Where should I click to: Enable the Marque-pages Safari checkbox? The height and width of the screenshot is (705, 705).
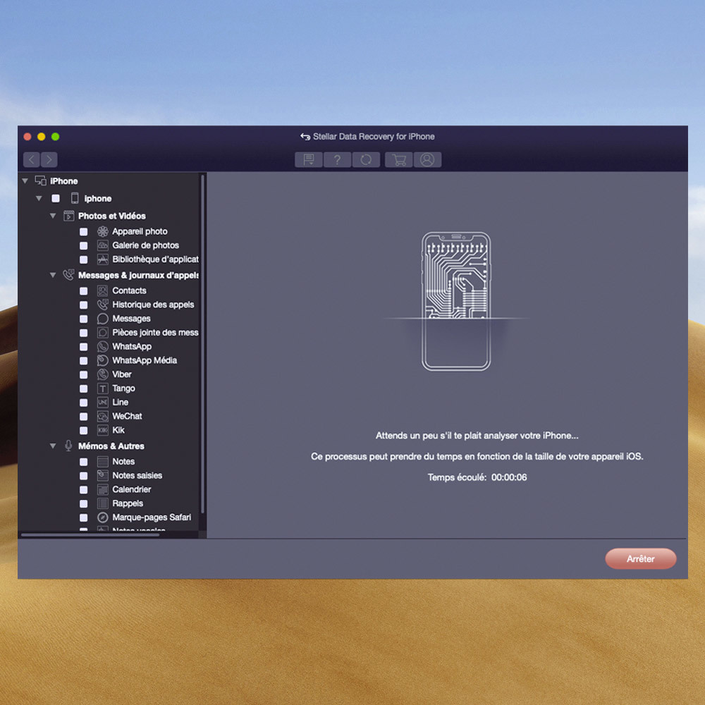[84, 517]
